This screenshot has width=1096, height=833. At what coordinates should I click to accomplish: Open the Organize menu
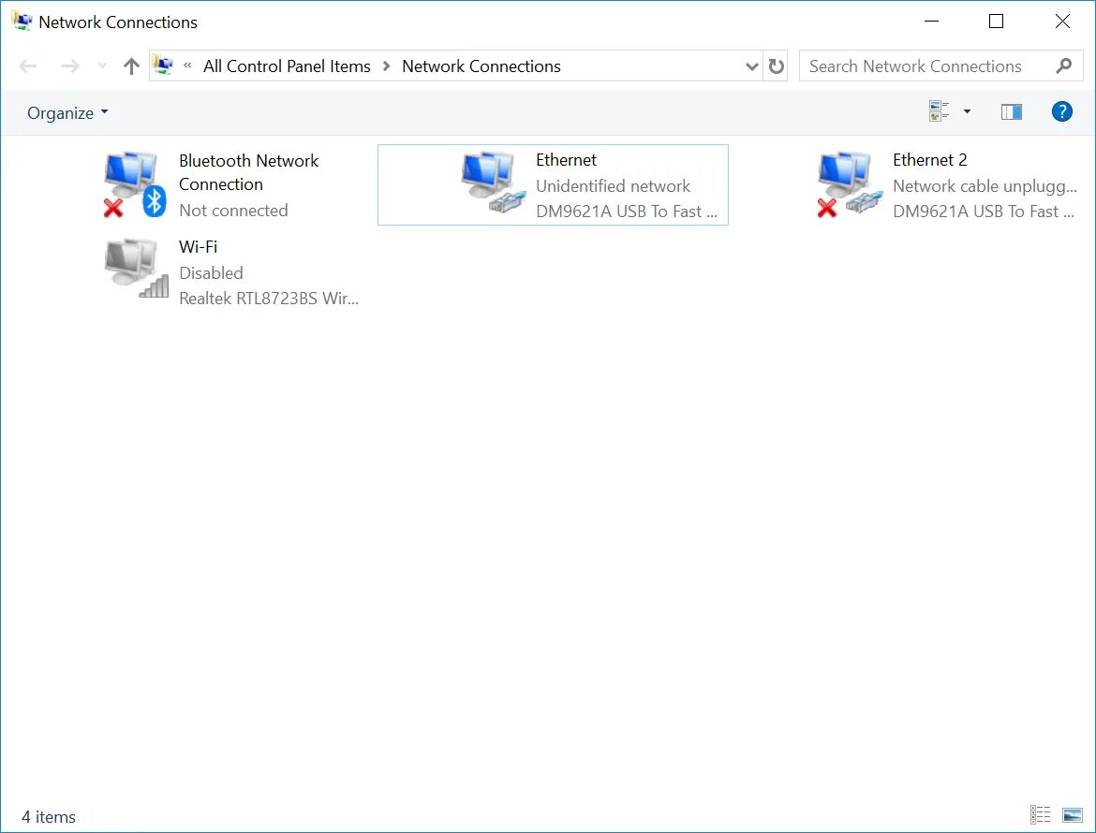click(x=67, y=112)
